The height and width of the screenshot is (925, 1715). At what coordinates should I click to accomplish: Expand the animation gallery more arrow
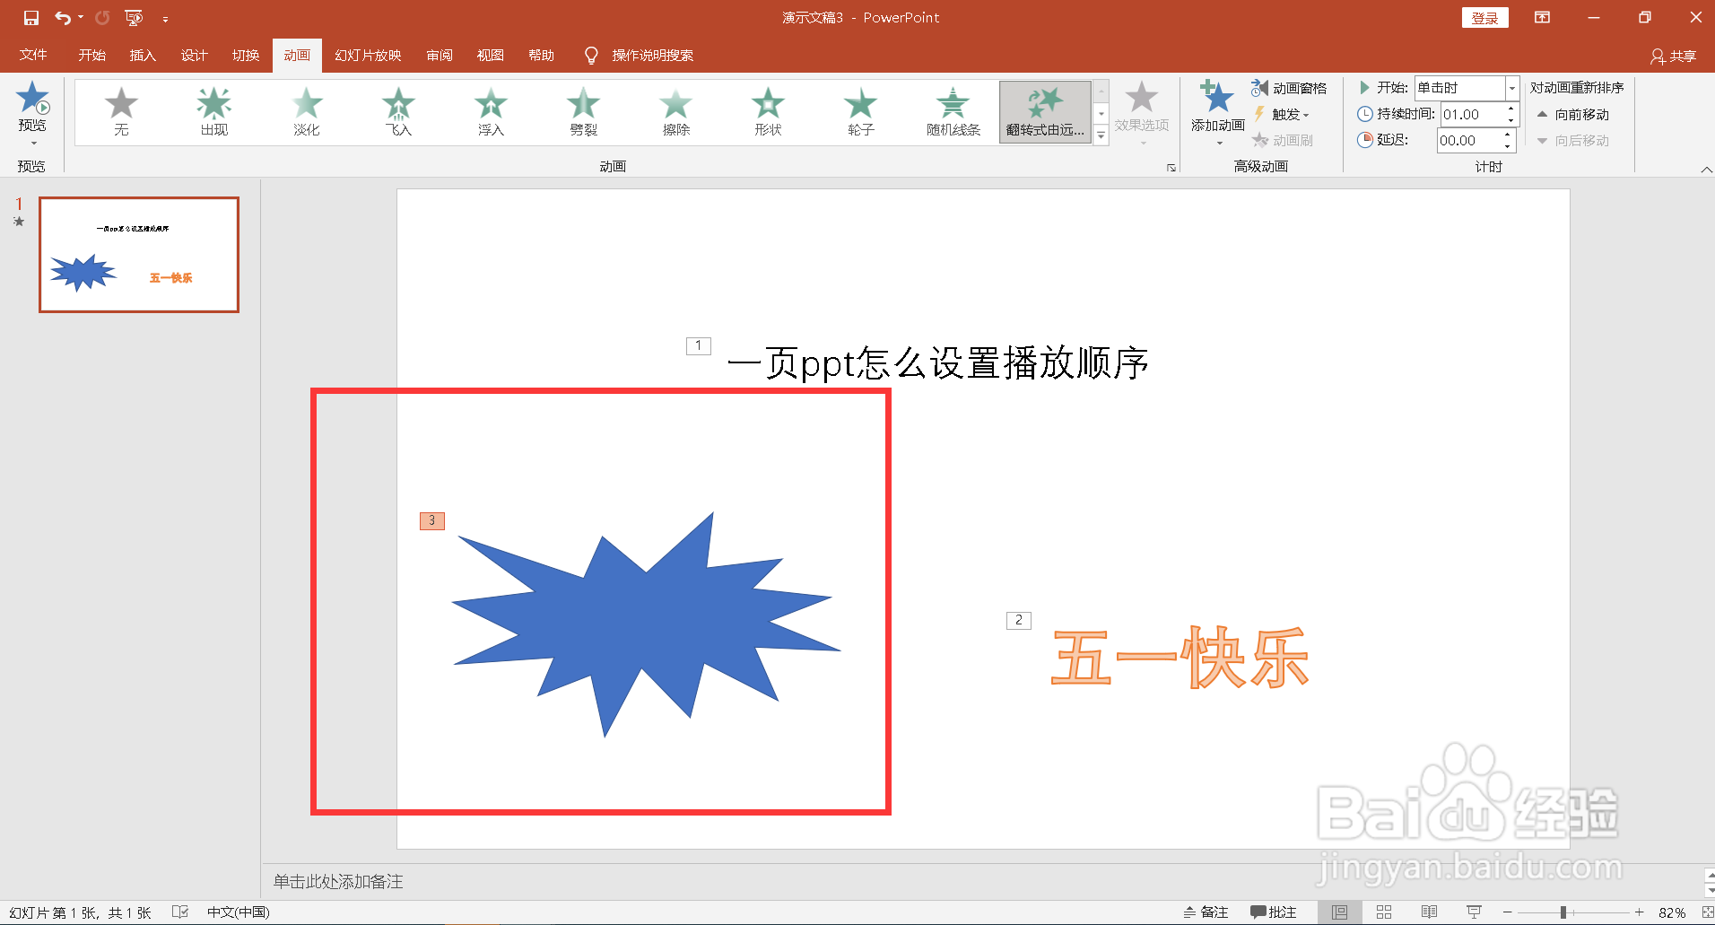(1101, 135)
